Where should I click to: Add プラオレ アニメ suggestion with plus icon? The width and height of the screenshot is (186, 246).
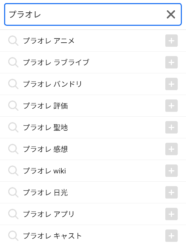172,41
